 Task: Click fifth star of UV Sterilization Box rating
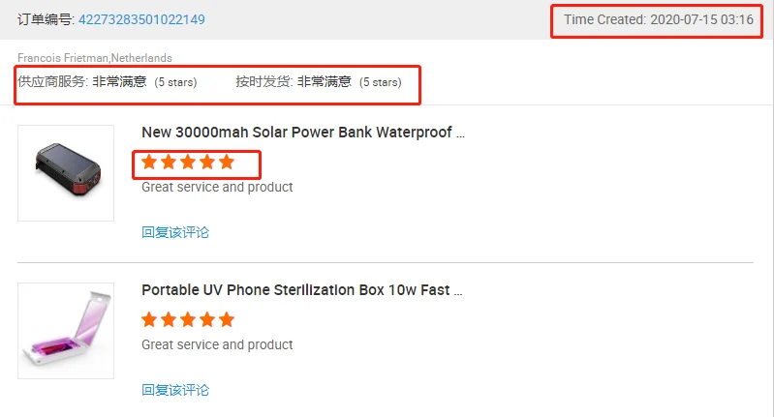[227, 319]
